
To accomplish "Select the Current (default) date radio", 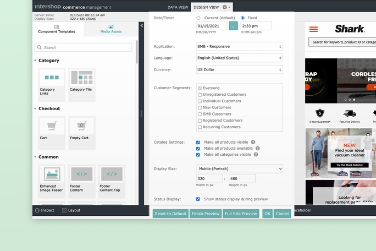I will pyautogui.click(x=198, y=18).
